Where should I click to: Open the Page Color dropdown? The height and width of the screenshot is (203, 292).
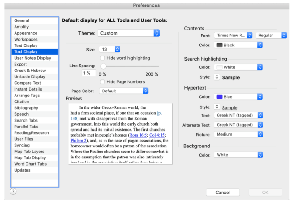124,91
